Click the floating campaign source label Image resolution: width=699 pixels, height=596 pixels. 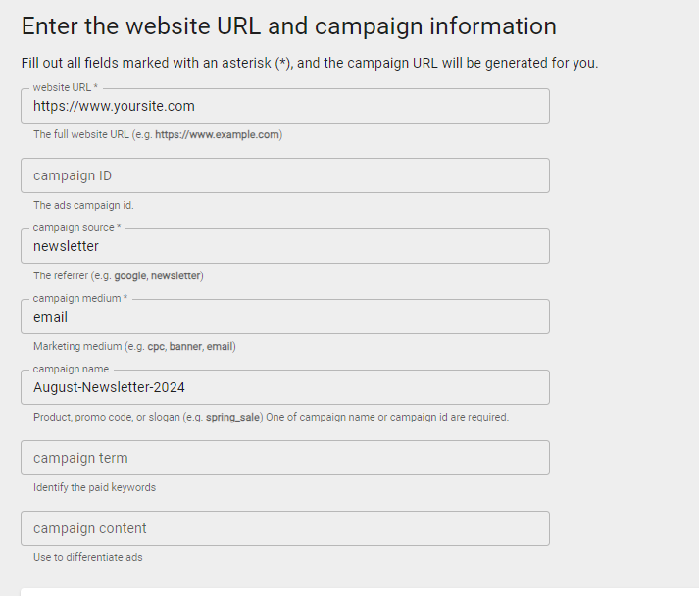(76, 228)
